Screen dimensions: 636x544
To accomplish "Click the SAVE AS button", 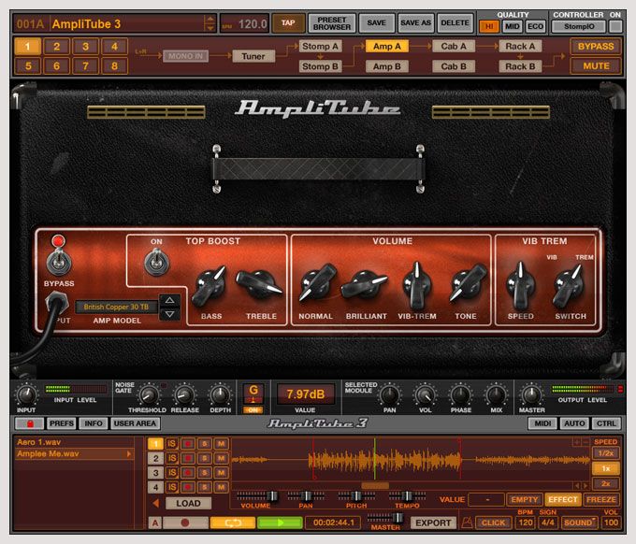I will point(413,22).
